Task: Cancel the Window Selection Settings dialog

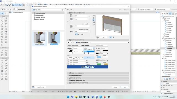Action: pos(116,87)
